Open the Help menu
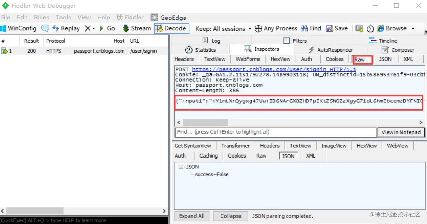 103,17
